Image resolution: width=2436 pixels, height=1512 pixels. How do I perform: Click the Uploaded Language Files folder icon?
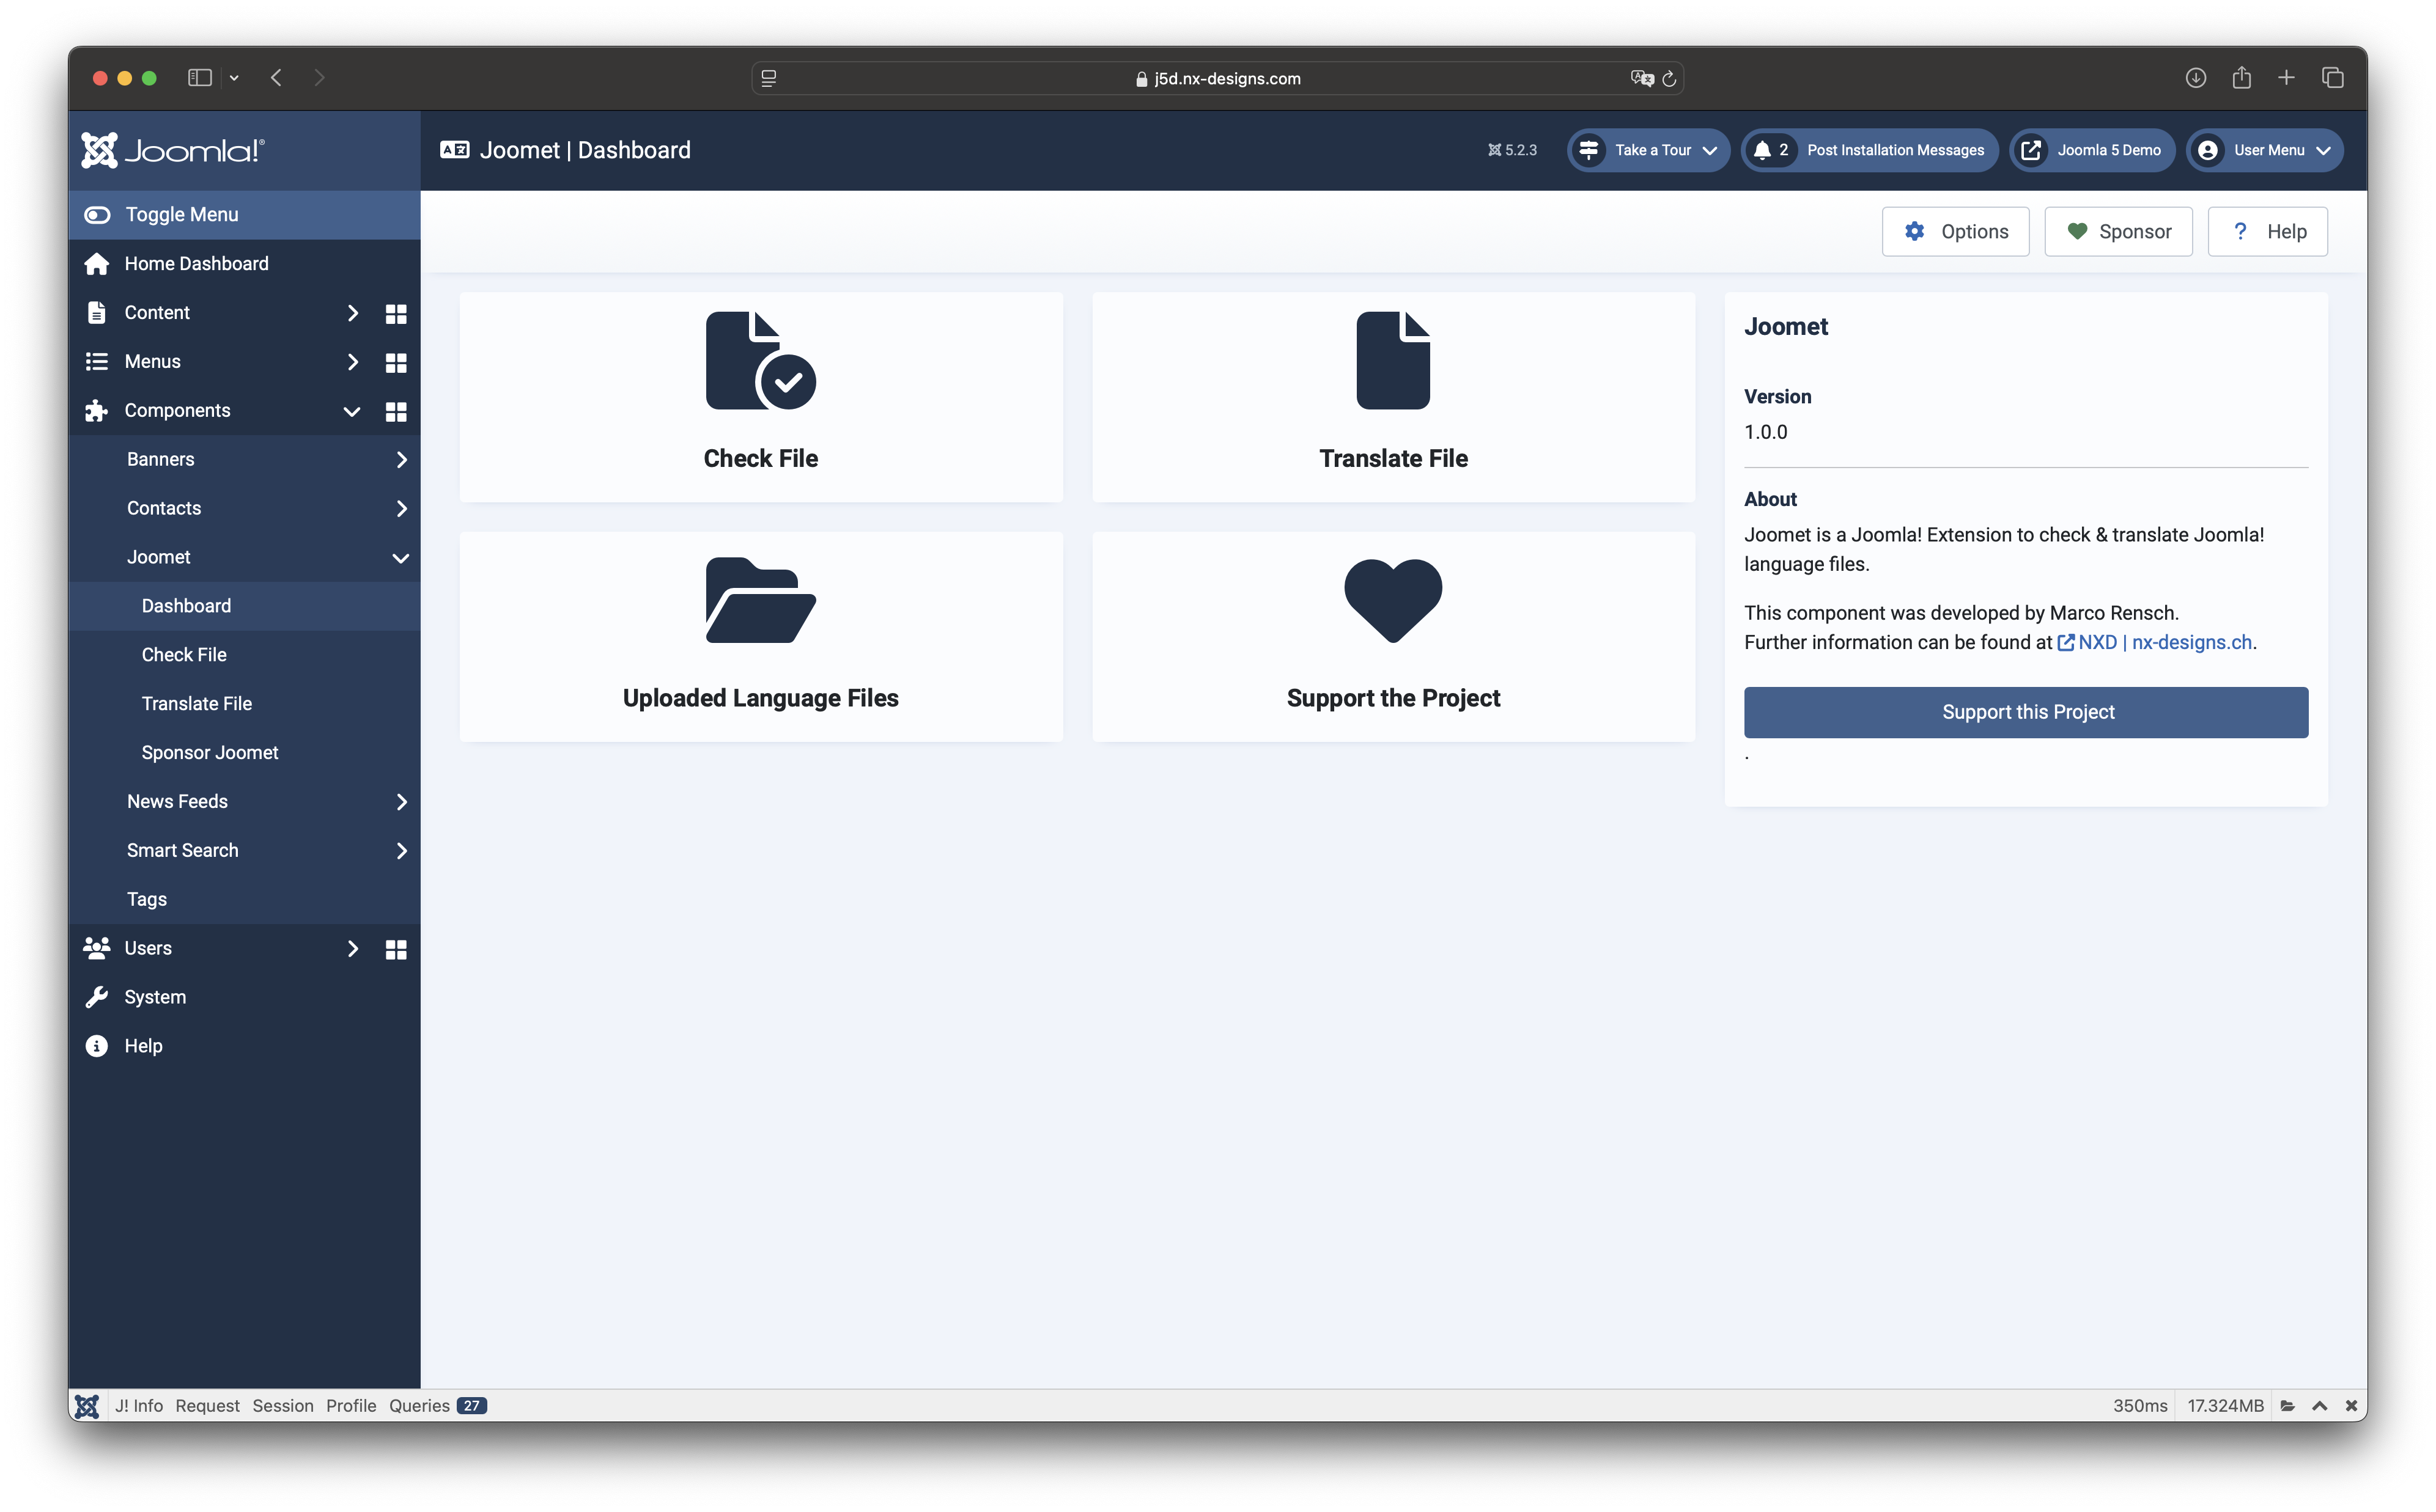[x=760, y=600]
